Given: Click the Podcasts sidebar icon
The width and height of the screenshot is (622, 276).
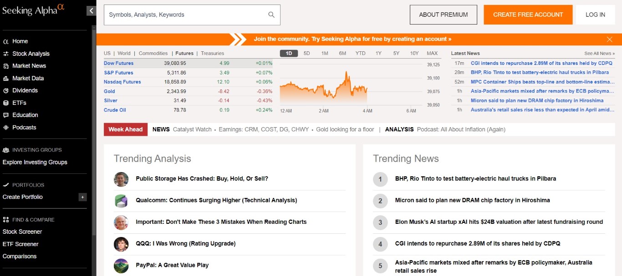Looking at the screenshot, I should (6, 128).
